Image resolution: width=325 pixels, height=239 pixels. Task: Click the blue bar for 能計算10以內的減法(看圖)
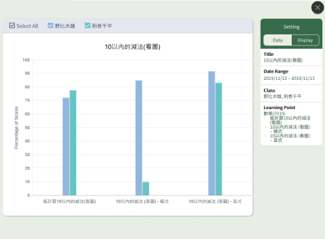(66, 147)
